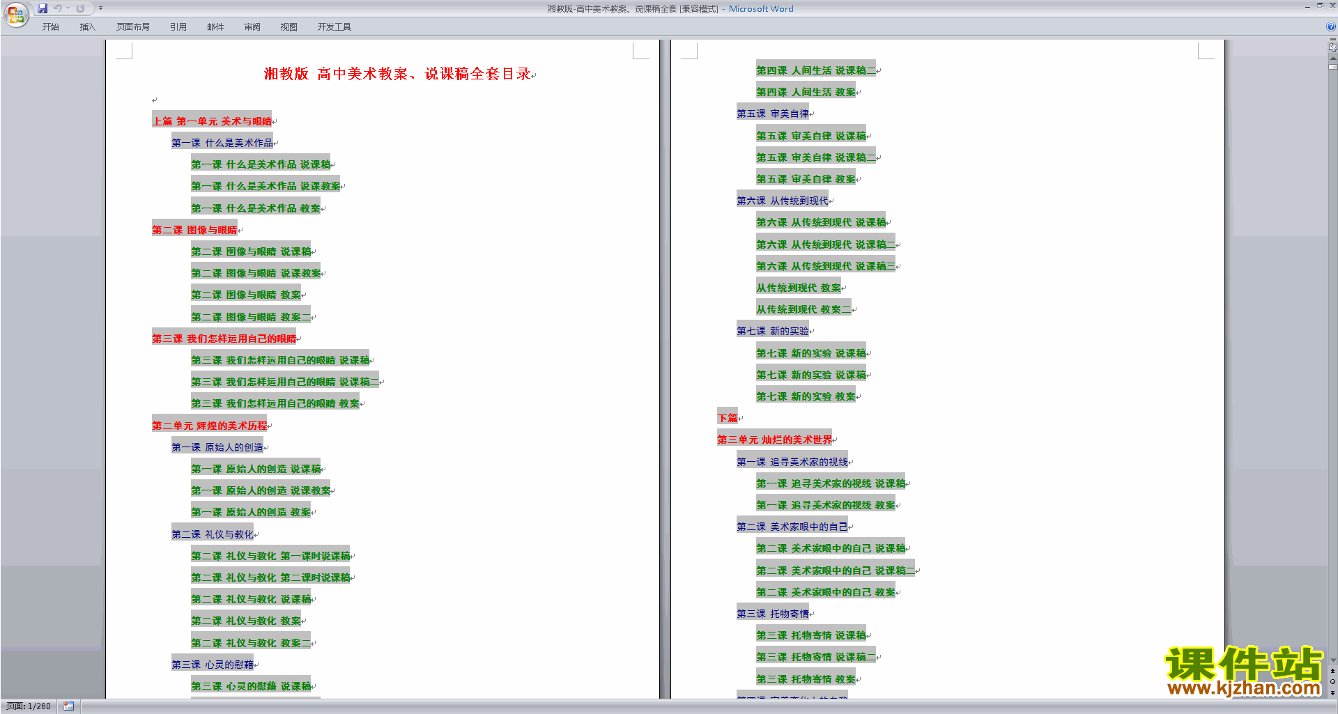Follow link 第四课 人间生活 说课稿二
The height and width of the screenshot is (714, 1338).
click(x=817, y=70)
